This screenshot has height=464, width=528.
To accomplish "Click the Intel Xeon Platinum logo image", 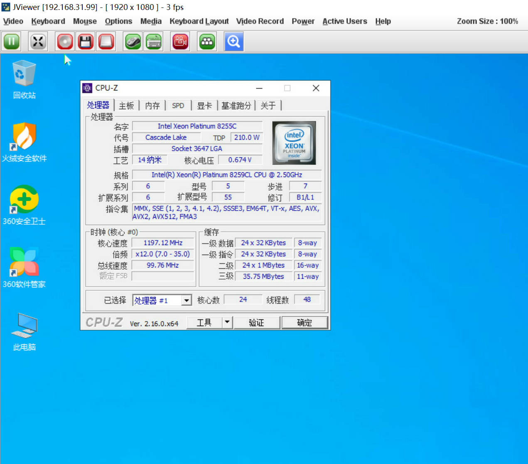I will (294, 143).
